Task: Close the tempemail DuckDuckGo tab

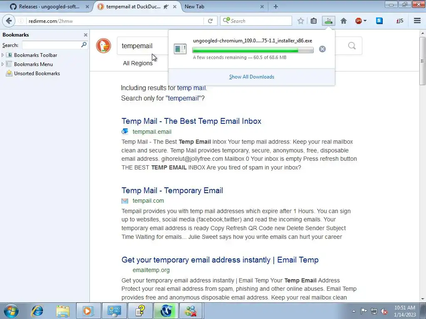Action: click(175, 7)
